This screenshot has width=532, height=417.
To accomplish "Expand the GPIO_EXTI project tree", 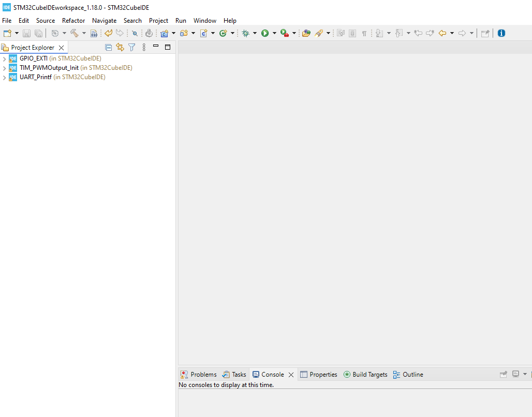I will pos(4,58).
